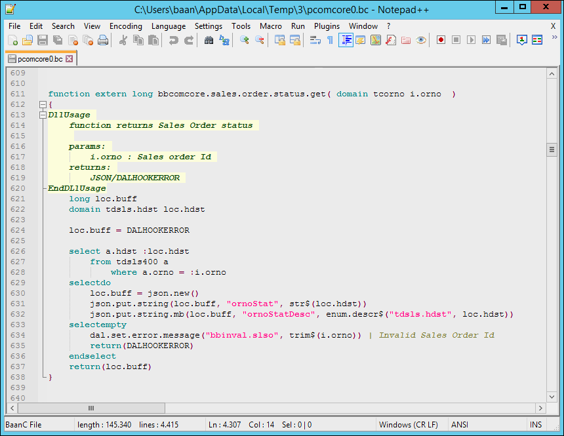The width and height of the screenshot is (564, 436).
Task: Collapse the DllUsage fold at line 613
Action: 43,115
